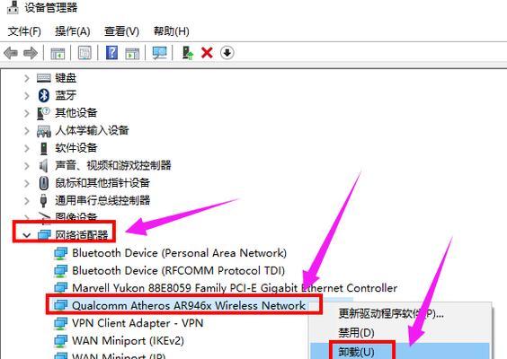The image size is (507, 359).
Task: Expand the 键盘 category
Action: click(x=27, y=78)
